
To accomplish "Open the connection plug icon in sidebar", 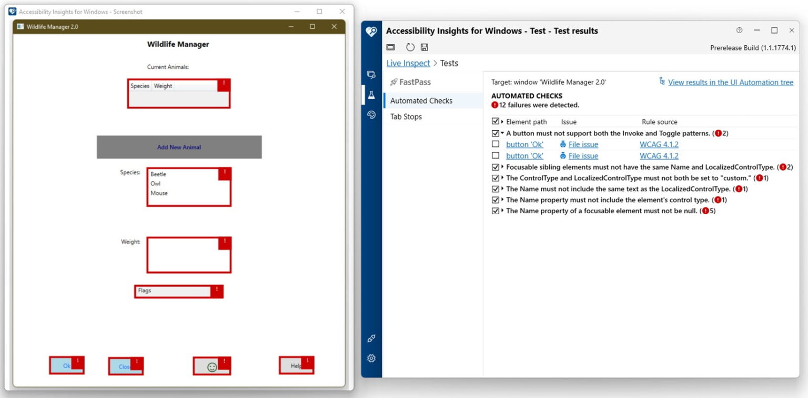I will (371, 338).
